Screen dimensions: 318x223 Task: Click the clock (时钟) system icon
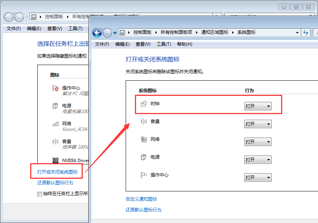point(144,104)
